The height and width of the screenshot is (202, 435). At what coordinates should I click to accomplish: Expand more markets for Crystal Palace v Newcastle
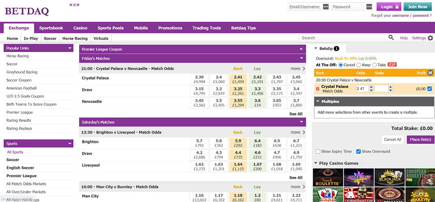pyautogui.click(x=298, y=68)
